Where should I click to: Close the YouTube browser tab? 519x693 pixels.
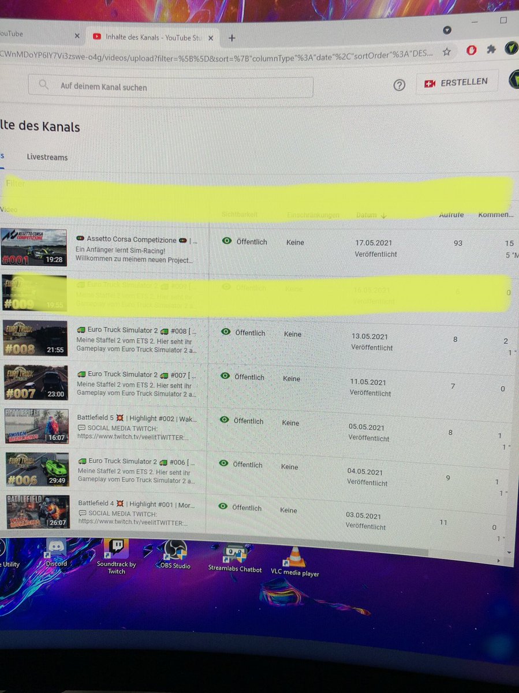[x=77, y=36]
